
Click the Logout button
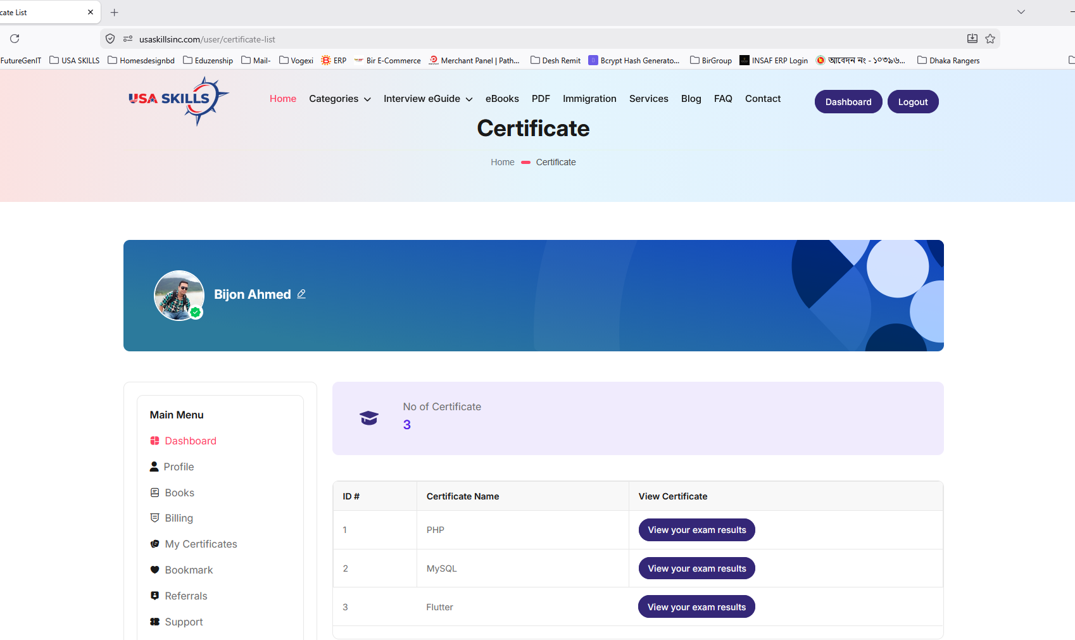(913, 102)
